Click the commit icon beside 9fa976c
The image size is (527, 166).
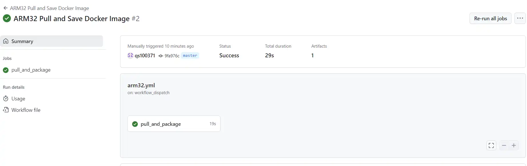161,56
